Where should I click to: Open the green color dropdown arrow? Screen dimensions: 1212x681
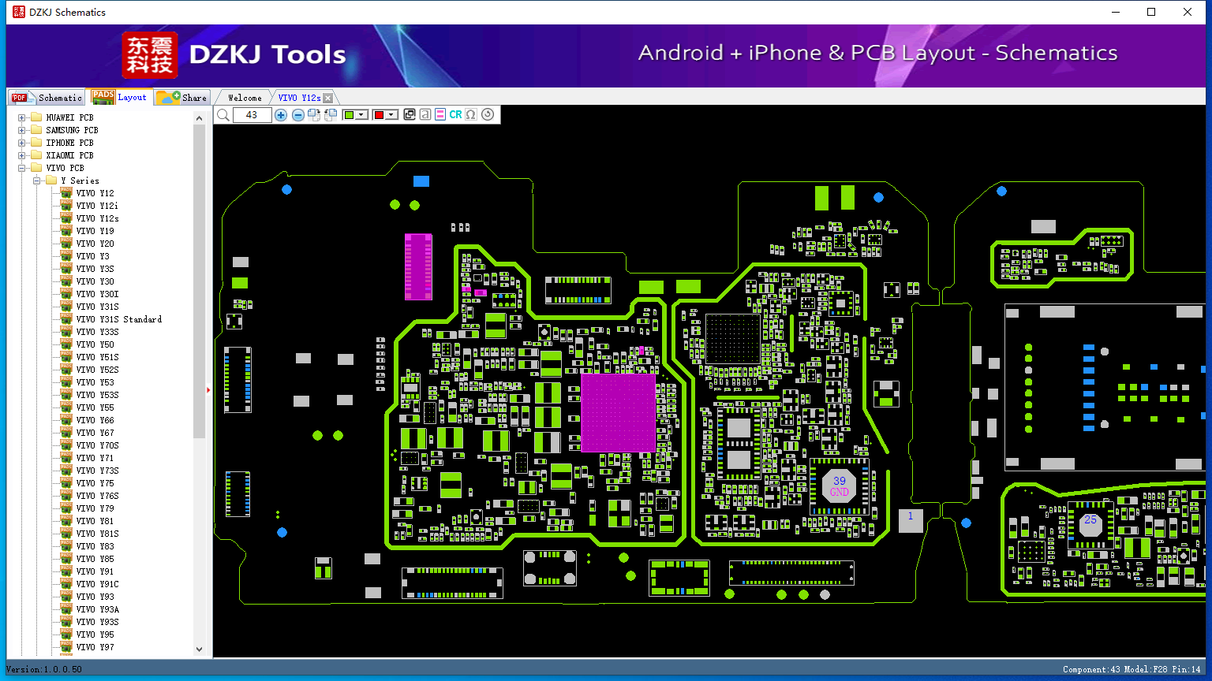[361, 115]
